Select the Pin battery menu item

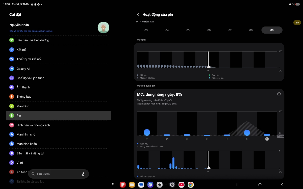coord(59,116)
